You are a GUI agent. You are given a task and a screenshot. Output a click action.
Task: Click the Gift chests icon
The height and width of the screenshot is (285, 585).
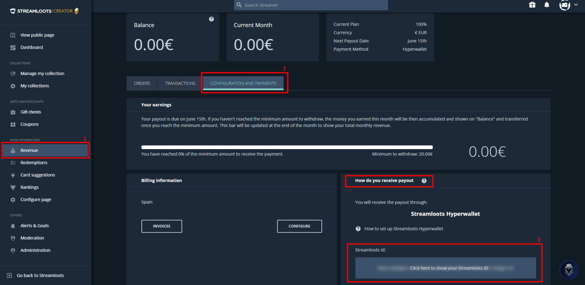point(13,112)
